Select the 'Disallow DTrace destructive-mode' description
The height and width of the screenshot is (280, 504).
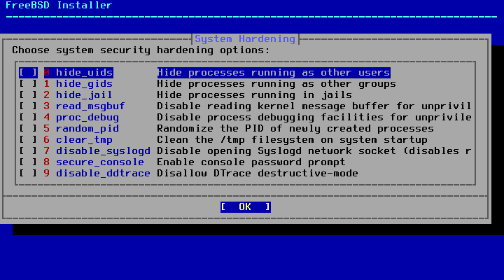point(258,174)
